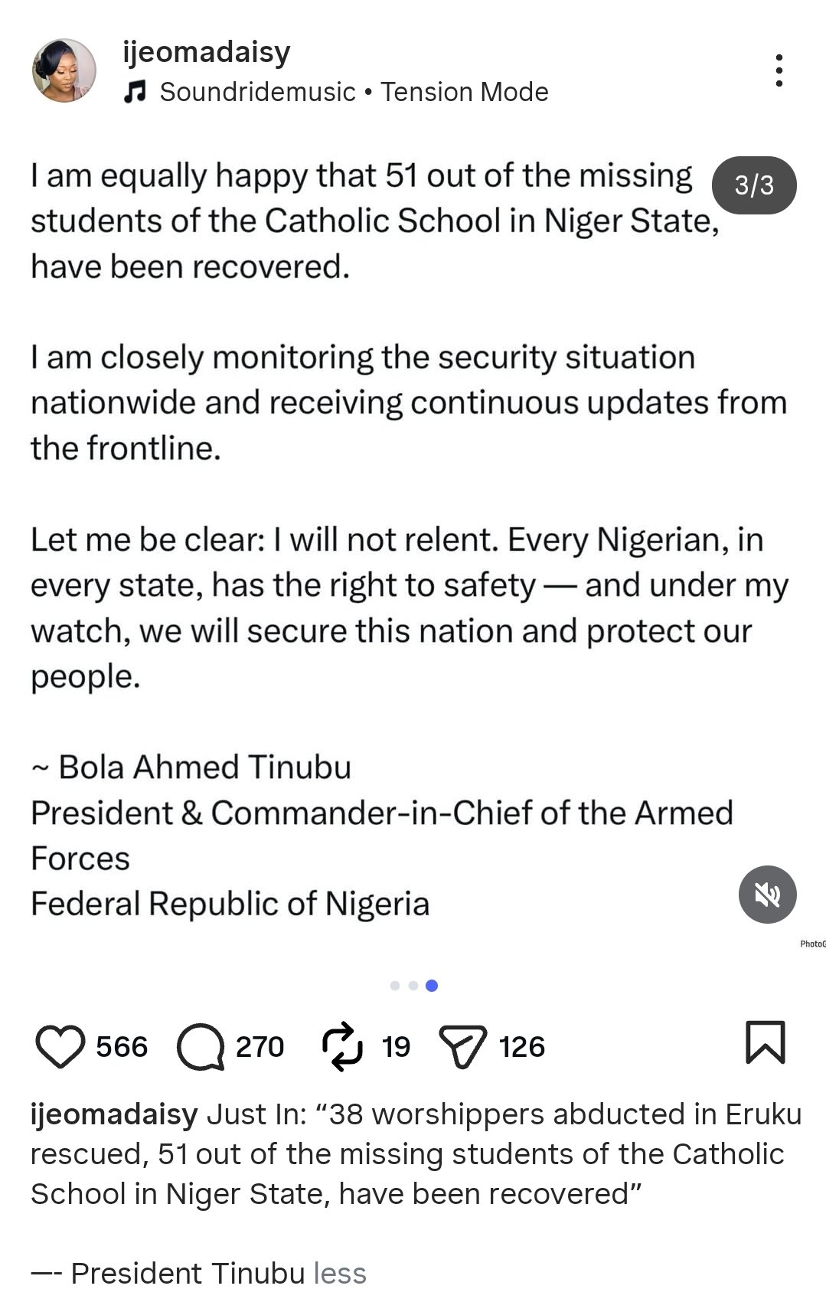Tap the 3/3 slide counter badge
Image resolution: width=826 pixels, height=1289 pixels.
(x=754, y=185)
